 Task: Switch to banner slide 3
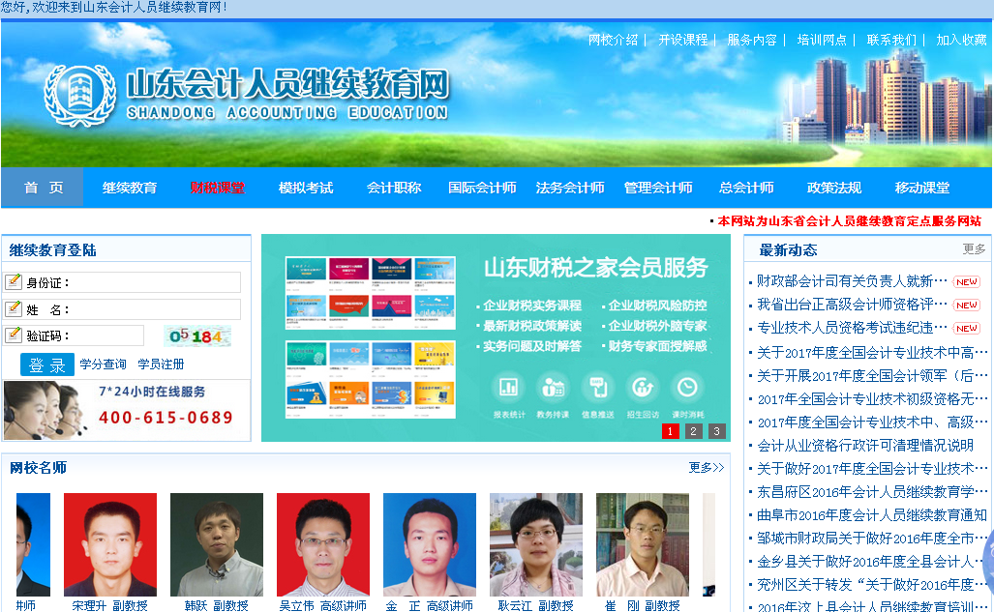click(716, 431)
